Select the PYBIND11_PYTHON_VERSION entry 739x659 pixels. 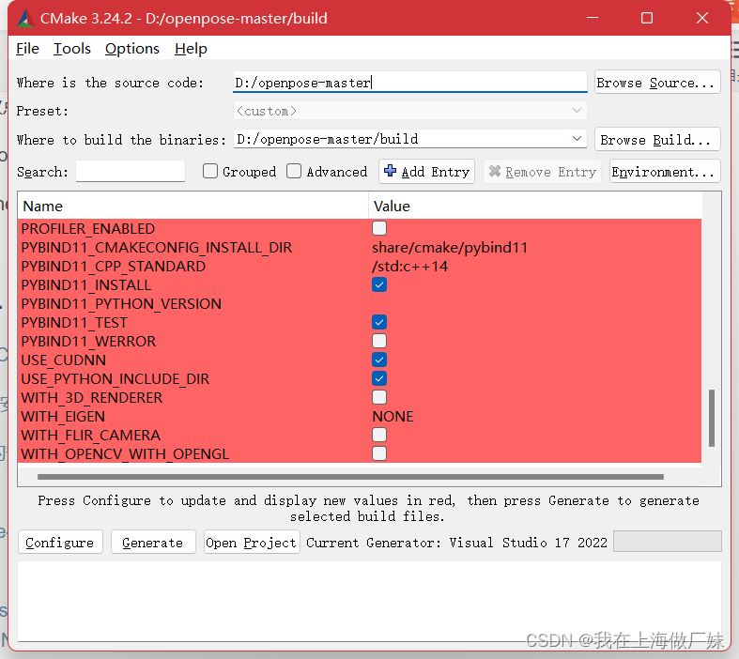(121, 304)
